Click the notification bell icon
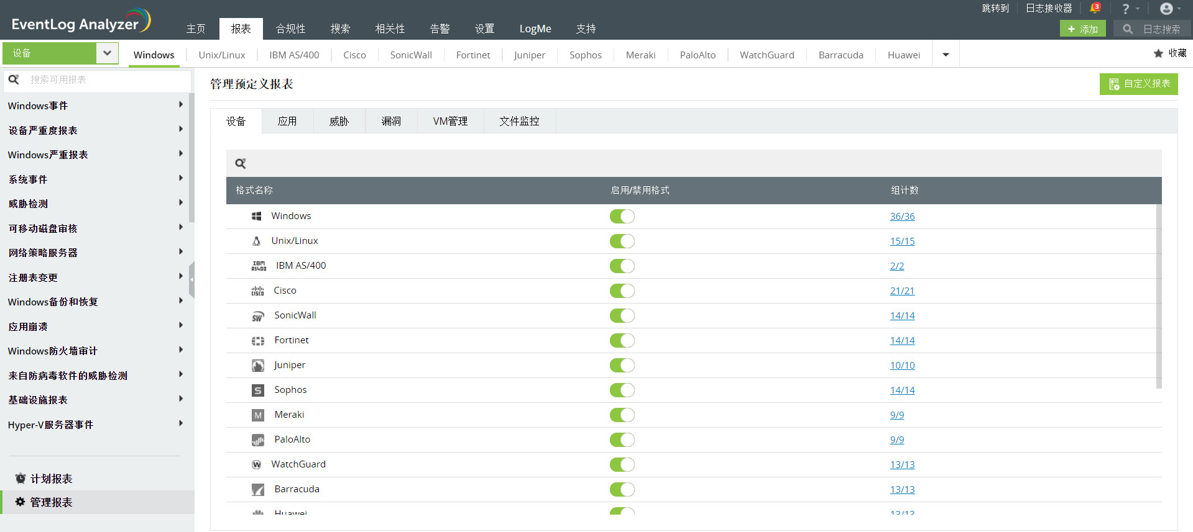 coord(1095,8)
